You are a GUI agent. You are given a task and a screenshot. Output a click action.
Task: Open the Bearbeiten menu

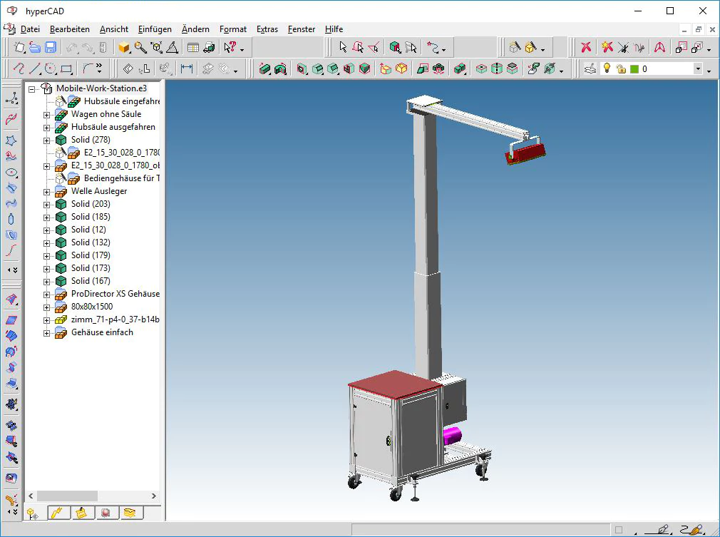pos(70,29)
